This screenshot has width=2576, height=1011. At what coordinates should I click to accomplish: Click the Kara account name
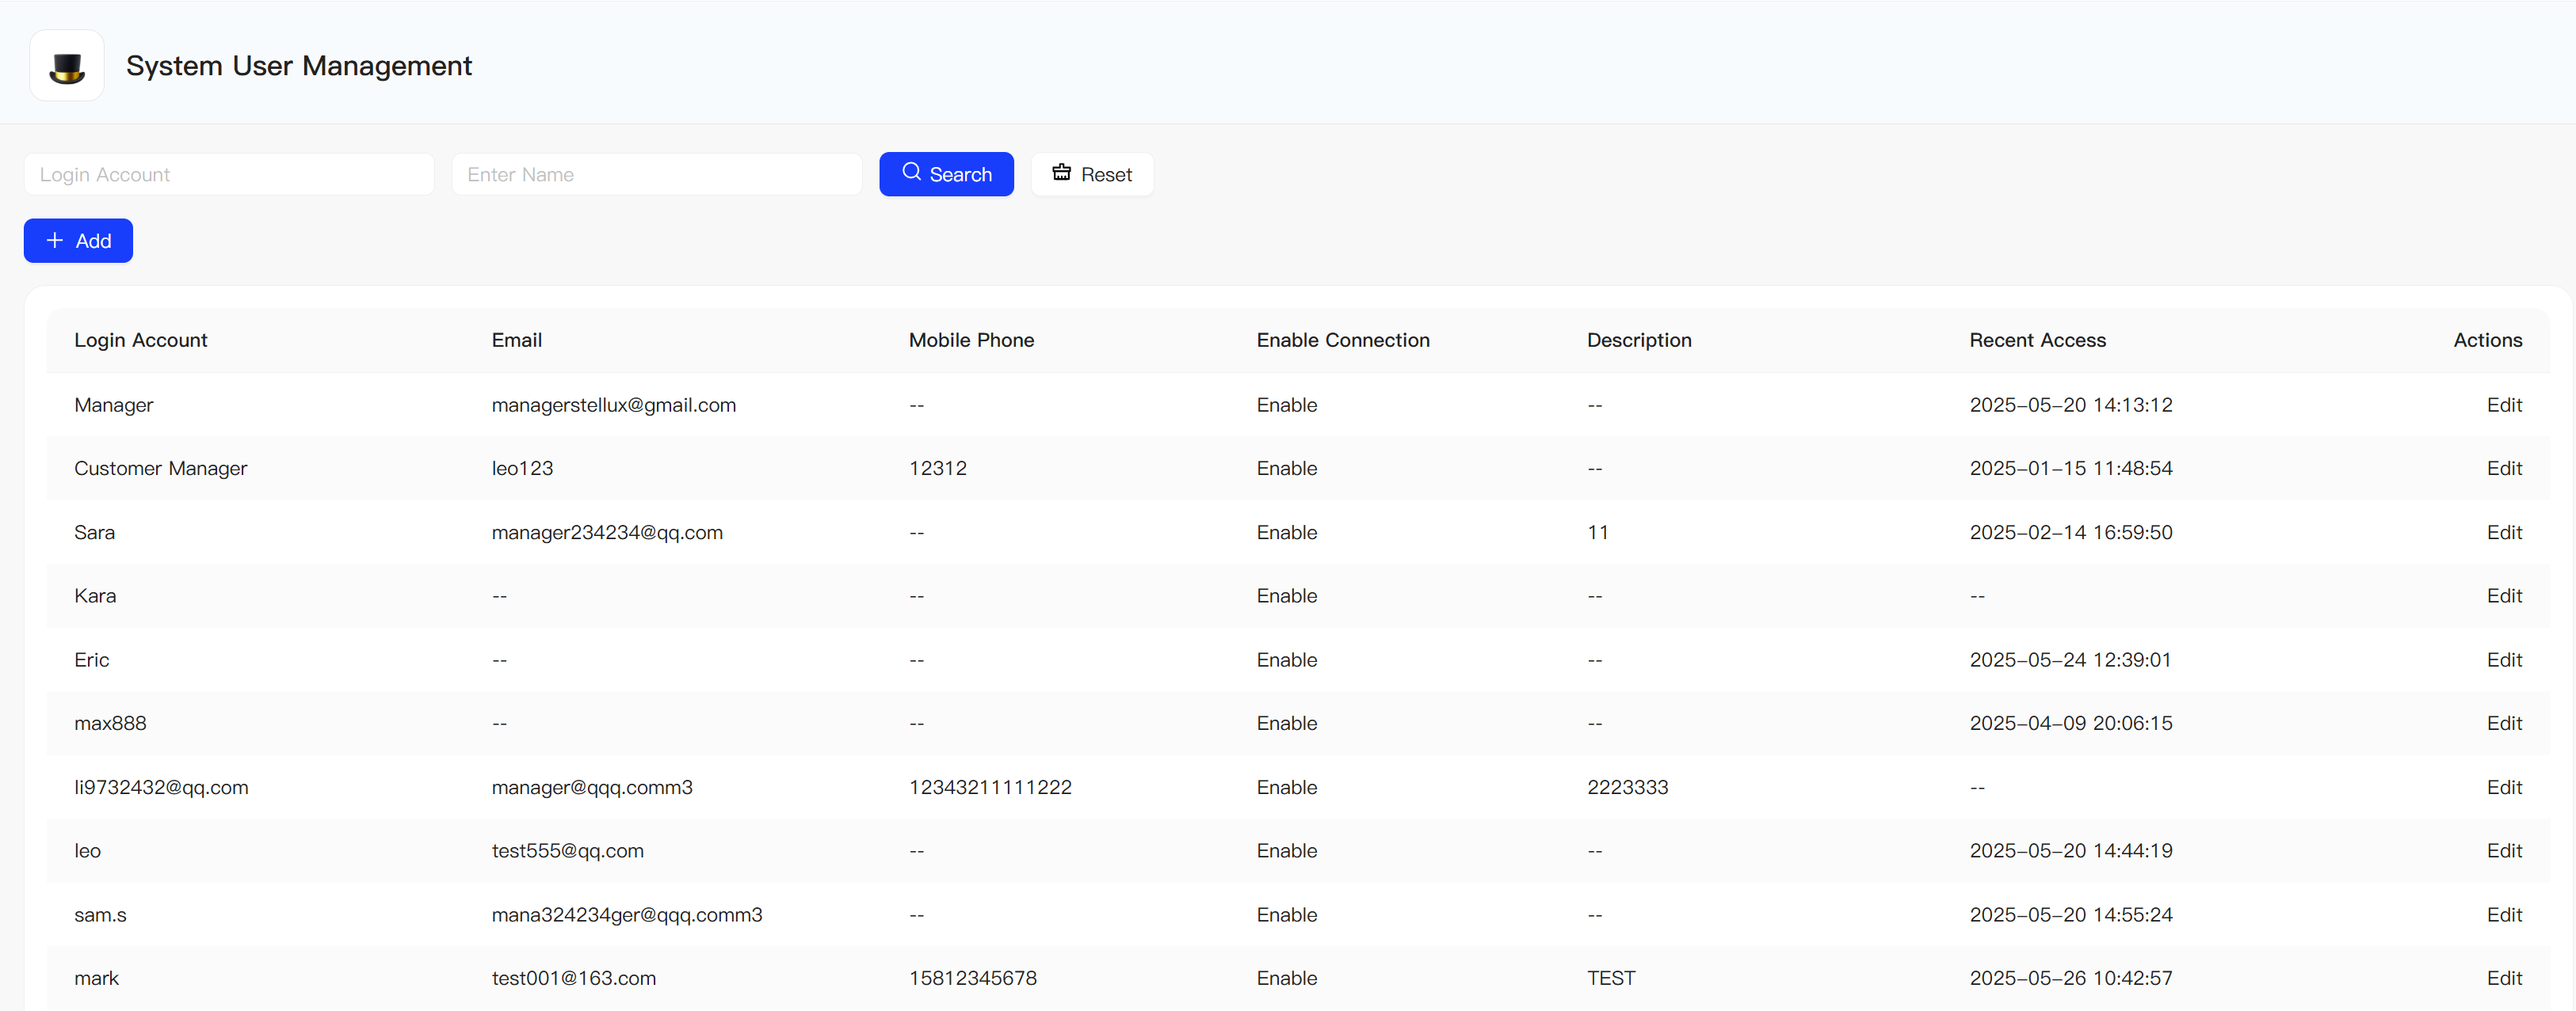pyautogui.click(x=95, y=595)
